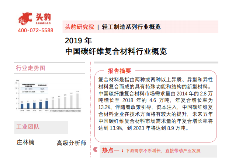Click the red Pac-Man icon beside 热点一
The image size is (232, 159).
pos(96,150)
